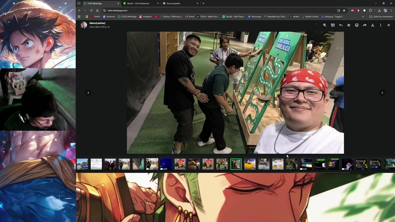The width and height of the screenshot is (395, 222).
Task: Open the PayPal: Cartera bookmark
Action: coord(310,17)
